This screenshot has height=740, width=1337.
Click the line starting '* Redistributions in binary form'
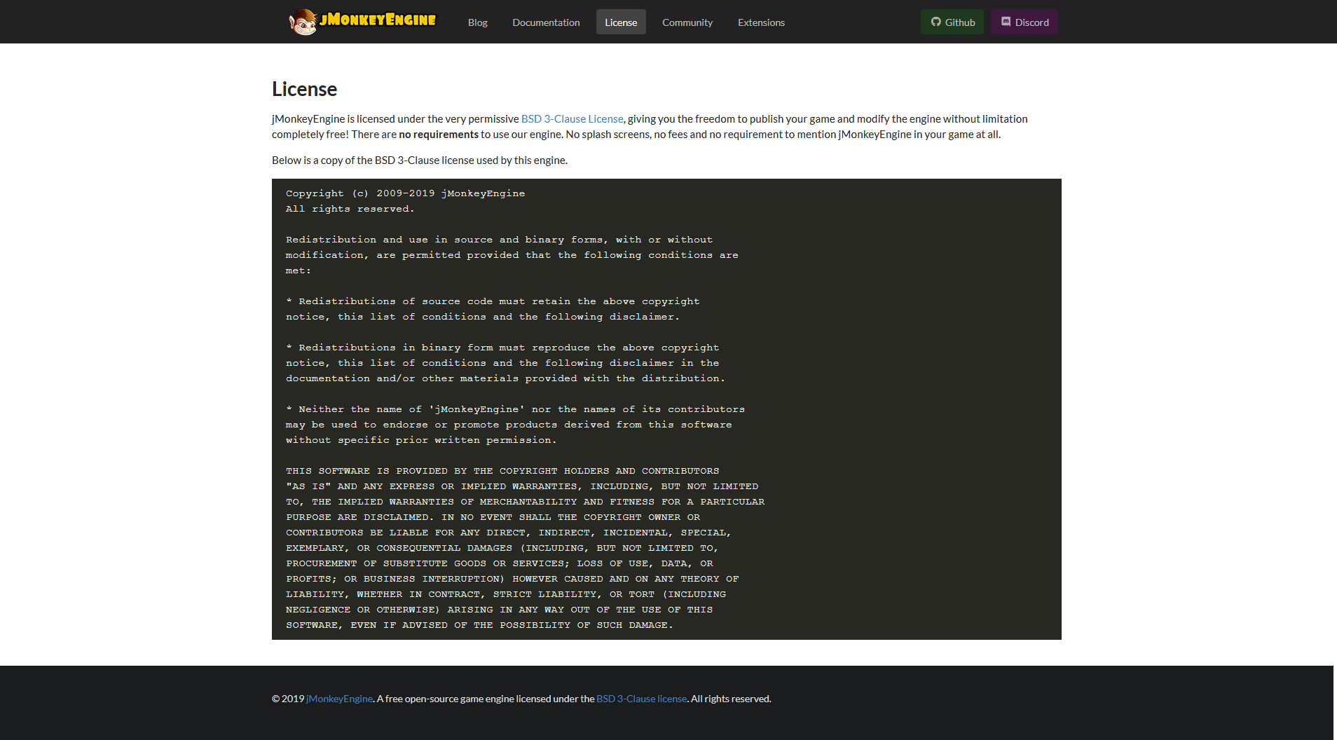pos(502,348)
